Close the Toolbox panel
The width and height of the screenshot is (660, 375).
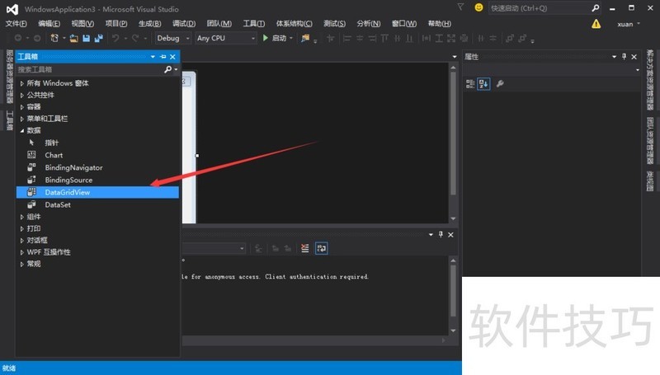click(x=172, y=57)
